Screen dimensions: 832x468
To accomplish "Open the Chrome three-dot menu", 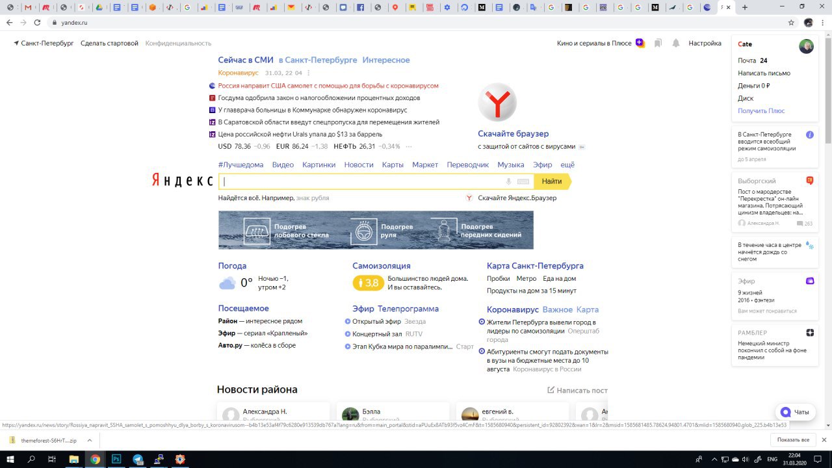I will point(823,22).
